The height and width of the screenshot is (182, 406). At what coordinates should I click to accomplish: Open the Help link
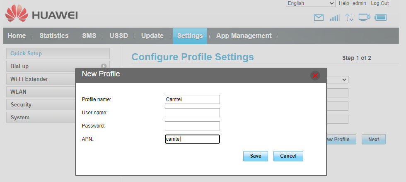(344, 3)
